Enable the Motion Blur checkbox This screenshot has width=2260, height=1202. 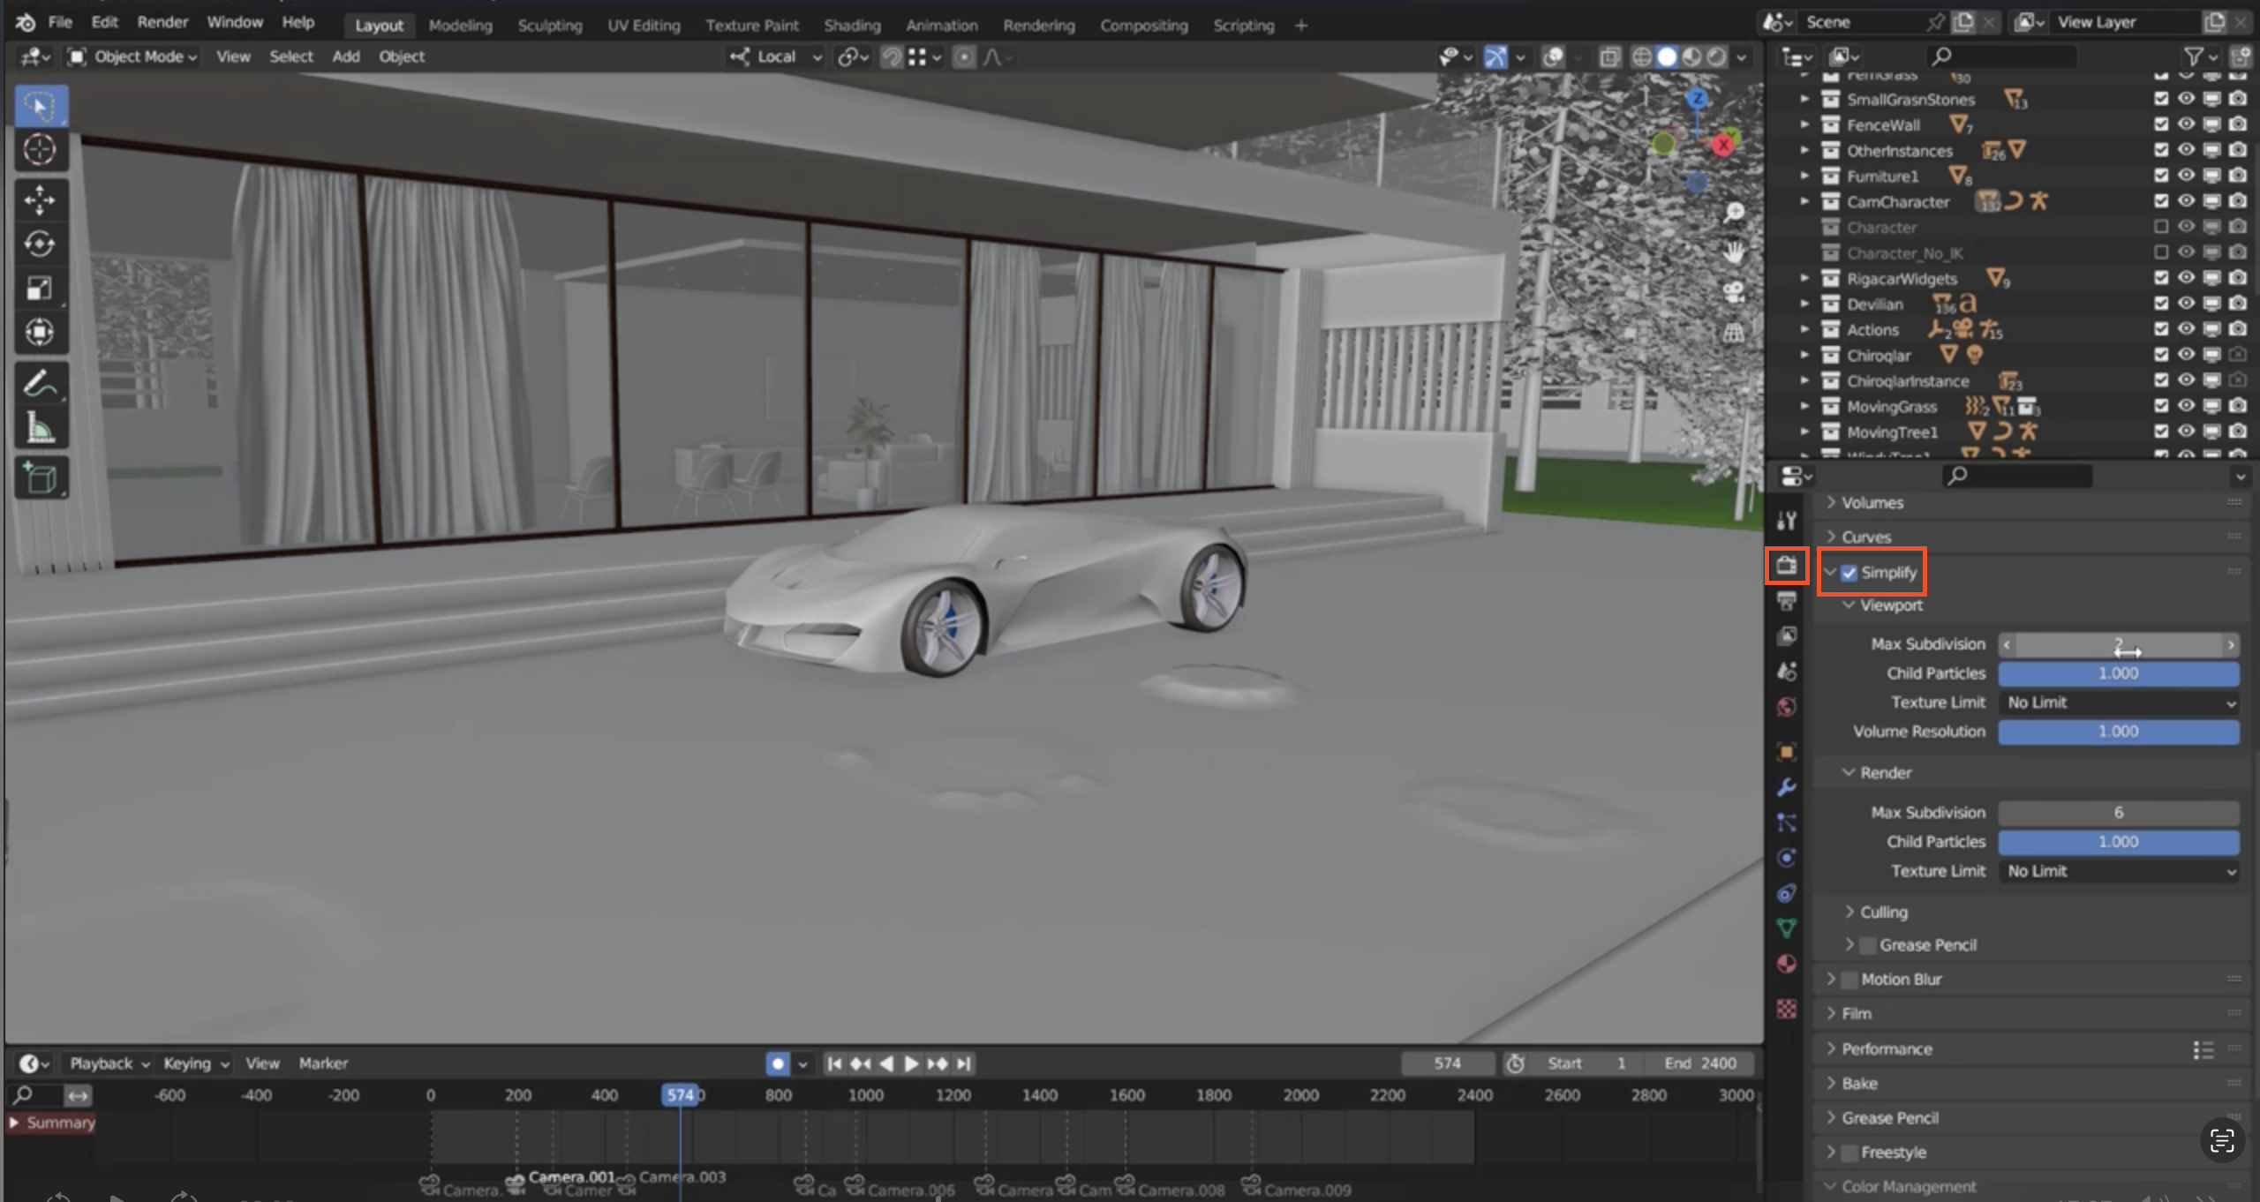[1849, 980]
